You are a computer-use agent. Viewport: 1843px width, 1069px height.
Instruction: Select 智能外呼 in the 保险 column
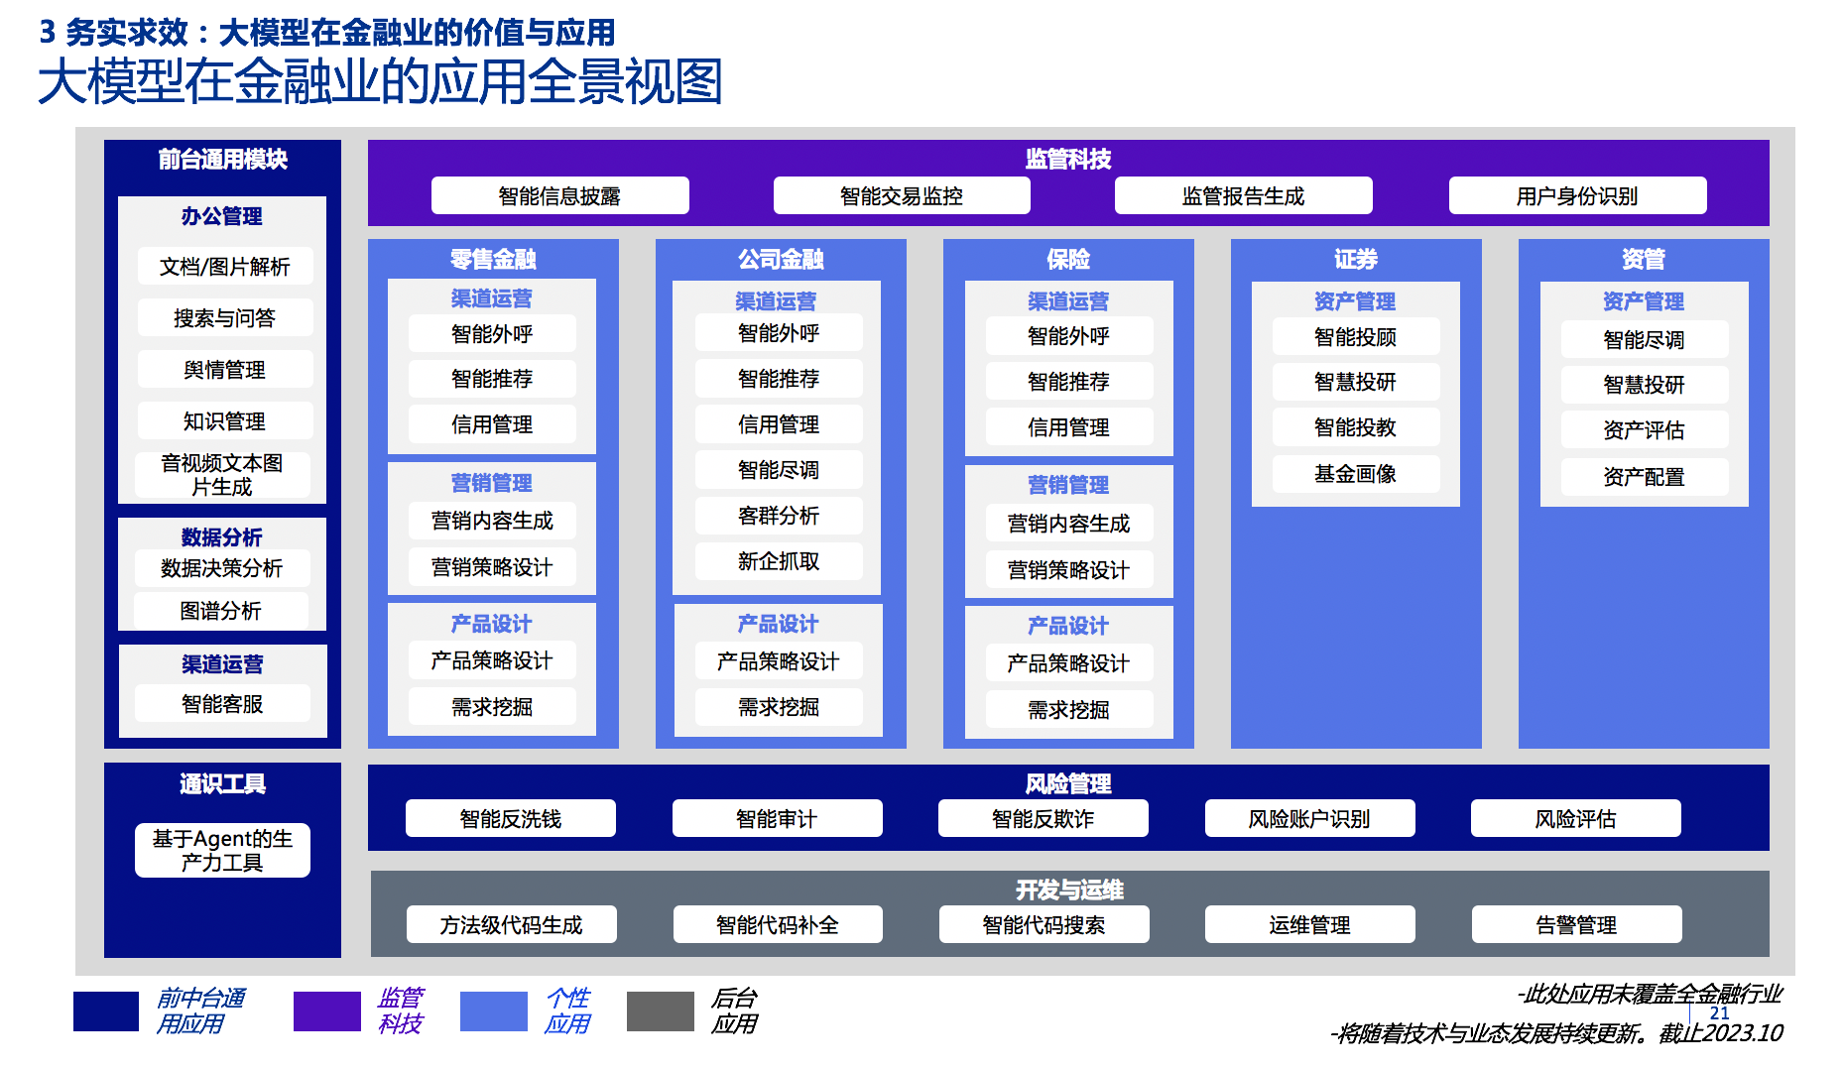tap(1069, 335)
